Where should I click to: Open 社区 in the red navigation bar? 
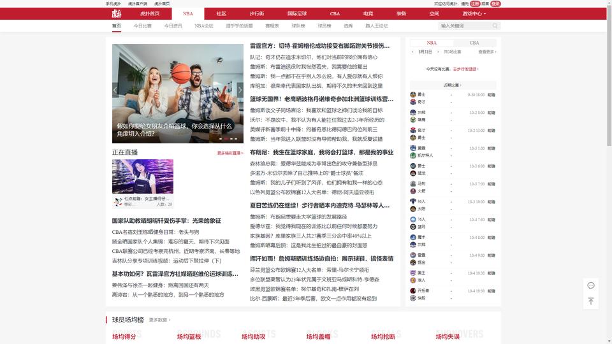click(221, 13)
